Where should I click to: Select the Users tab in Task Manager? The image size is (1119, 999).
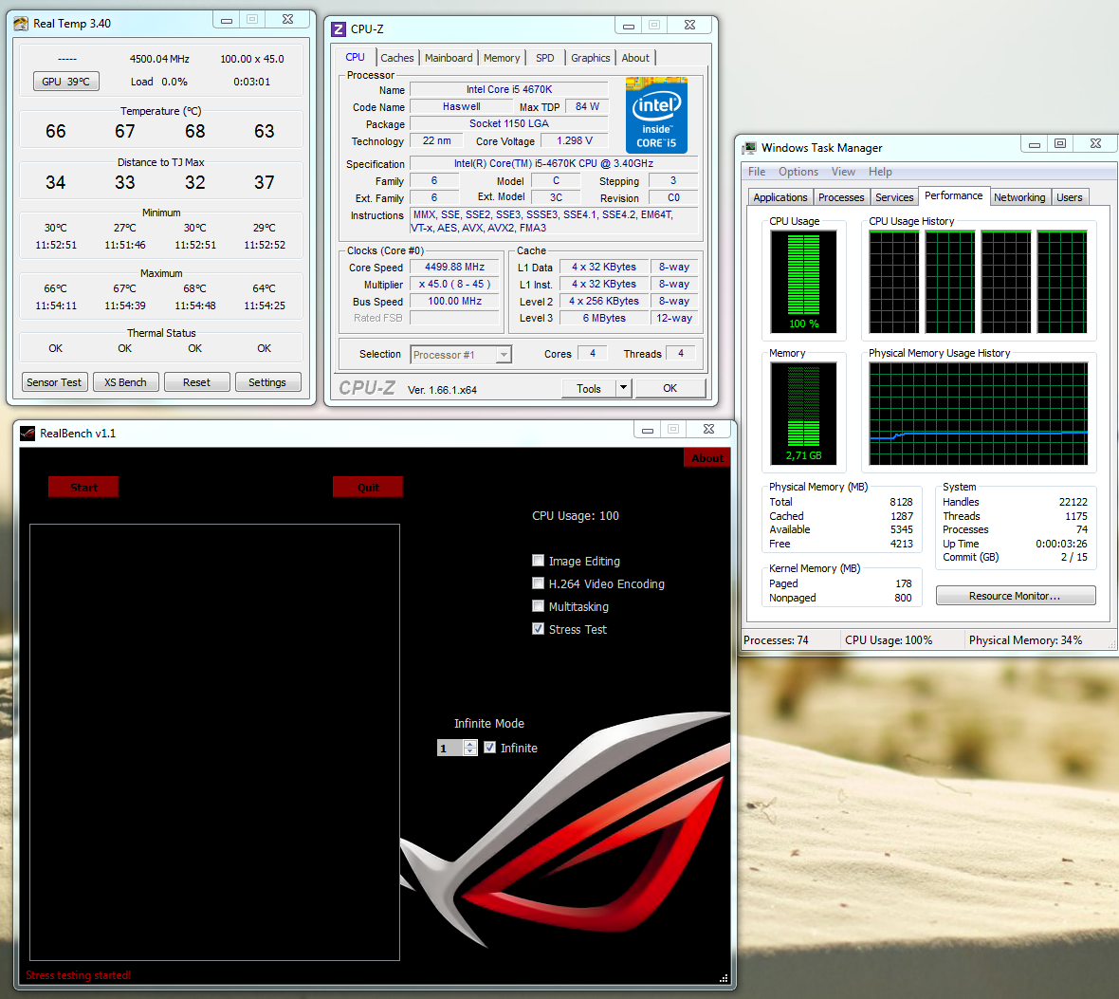pyautogui.click(x=1069, y=197)
